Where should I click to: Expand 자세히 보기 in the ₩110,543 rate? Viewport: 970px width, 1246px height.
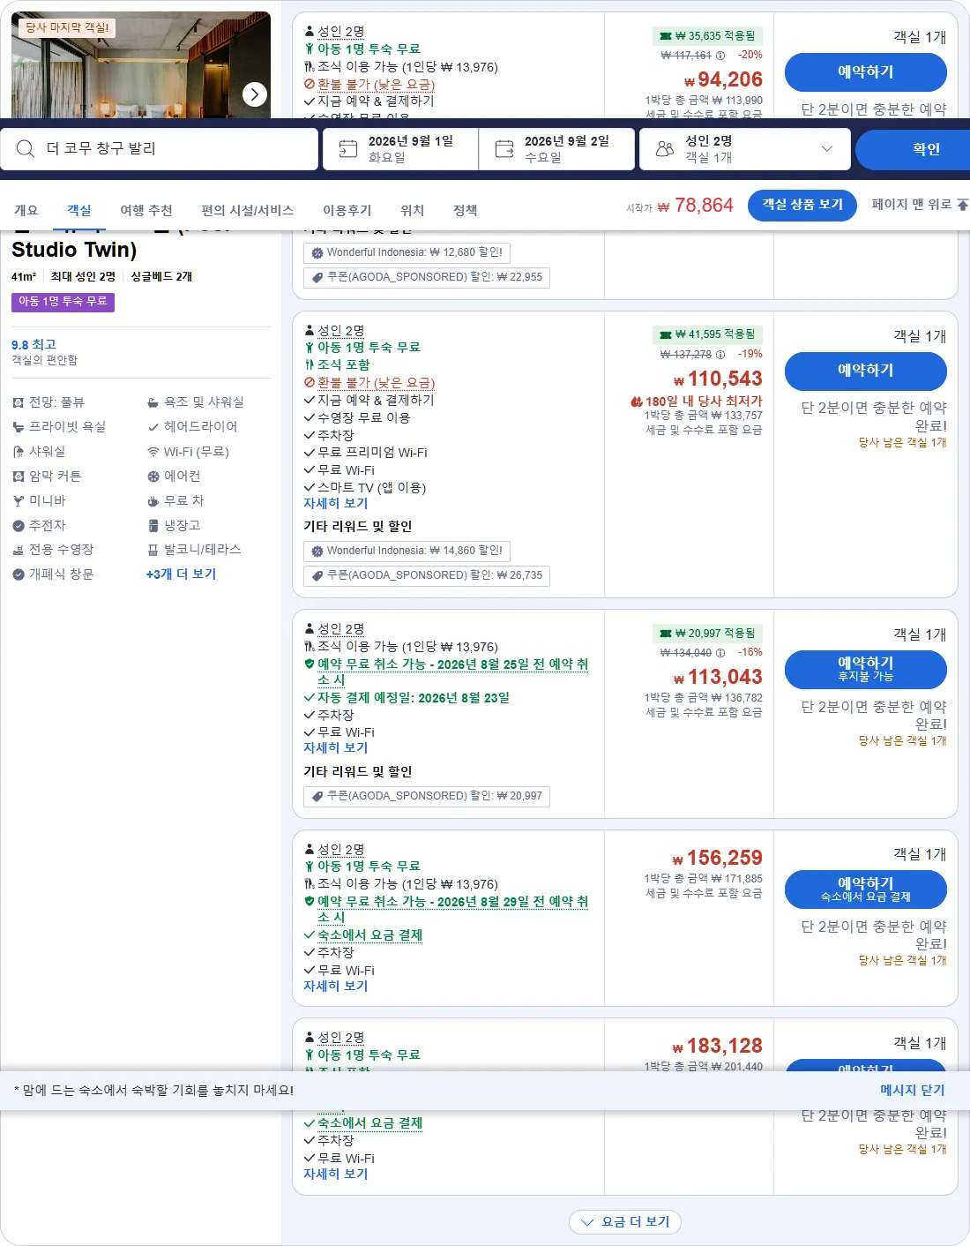coord(336,504)
